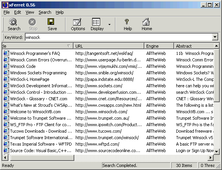Click the 30 Items status panel
This screenshot has width=222, height=170.
(184, 165)
